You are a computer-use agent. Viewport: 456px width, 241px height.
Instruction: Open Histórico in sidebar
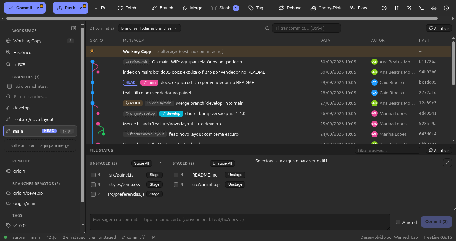40,52
